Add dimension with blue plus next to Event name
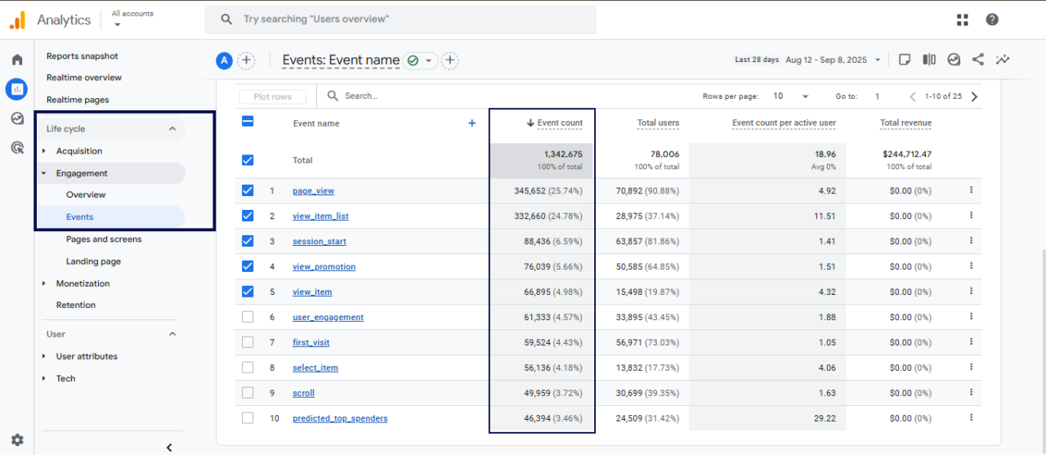Viewport: 1046px width, 455px height. pyautogui.click(x=472, y=123)
